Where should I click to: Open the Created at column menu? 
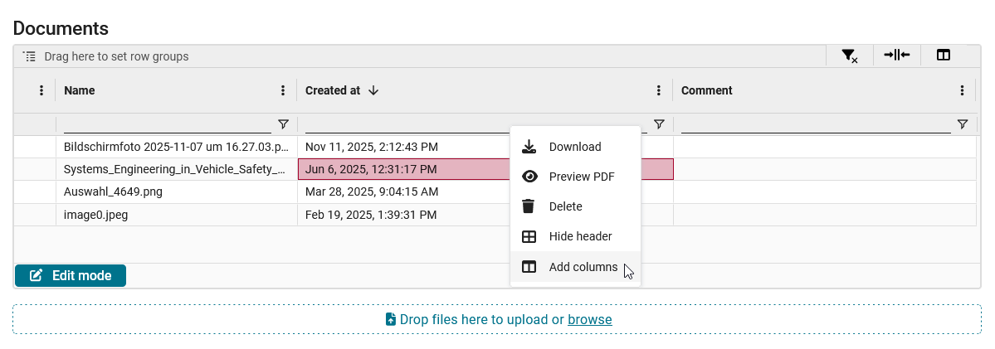click(x=659, y=90)
